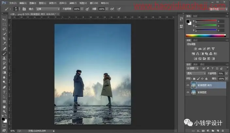The width and height of the screenshot is (230, 133).
Task: Open the History panel icon in dock
Action: pyautogui.click(x=181, y=19)
